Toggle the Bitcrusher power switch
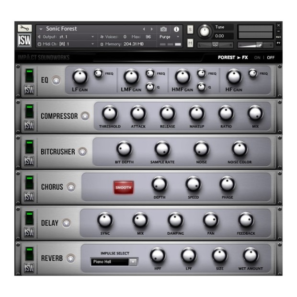 tap(29, 147)
